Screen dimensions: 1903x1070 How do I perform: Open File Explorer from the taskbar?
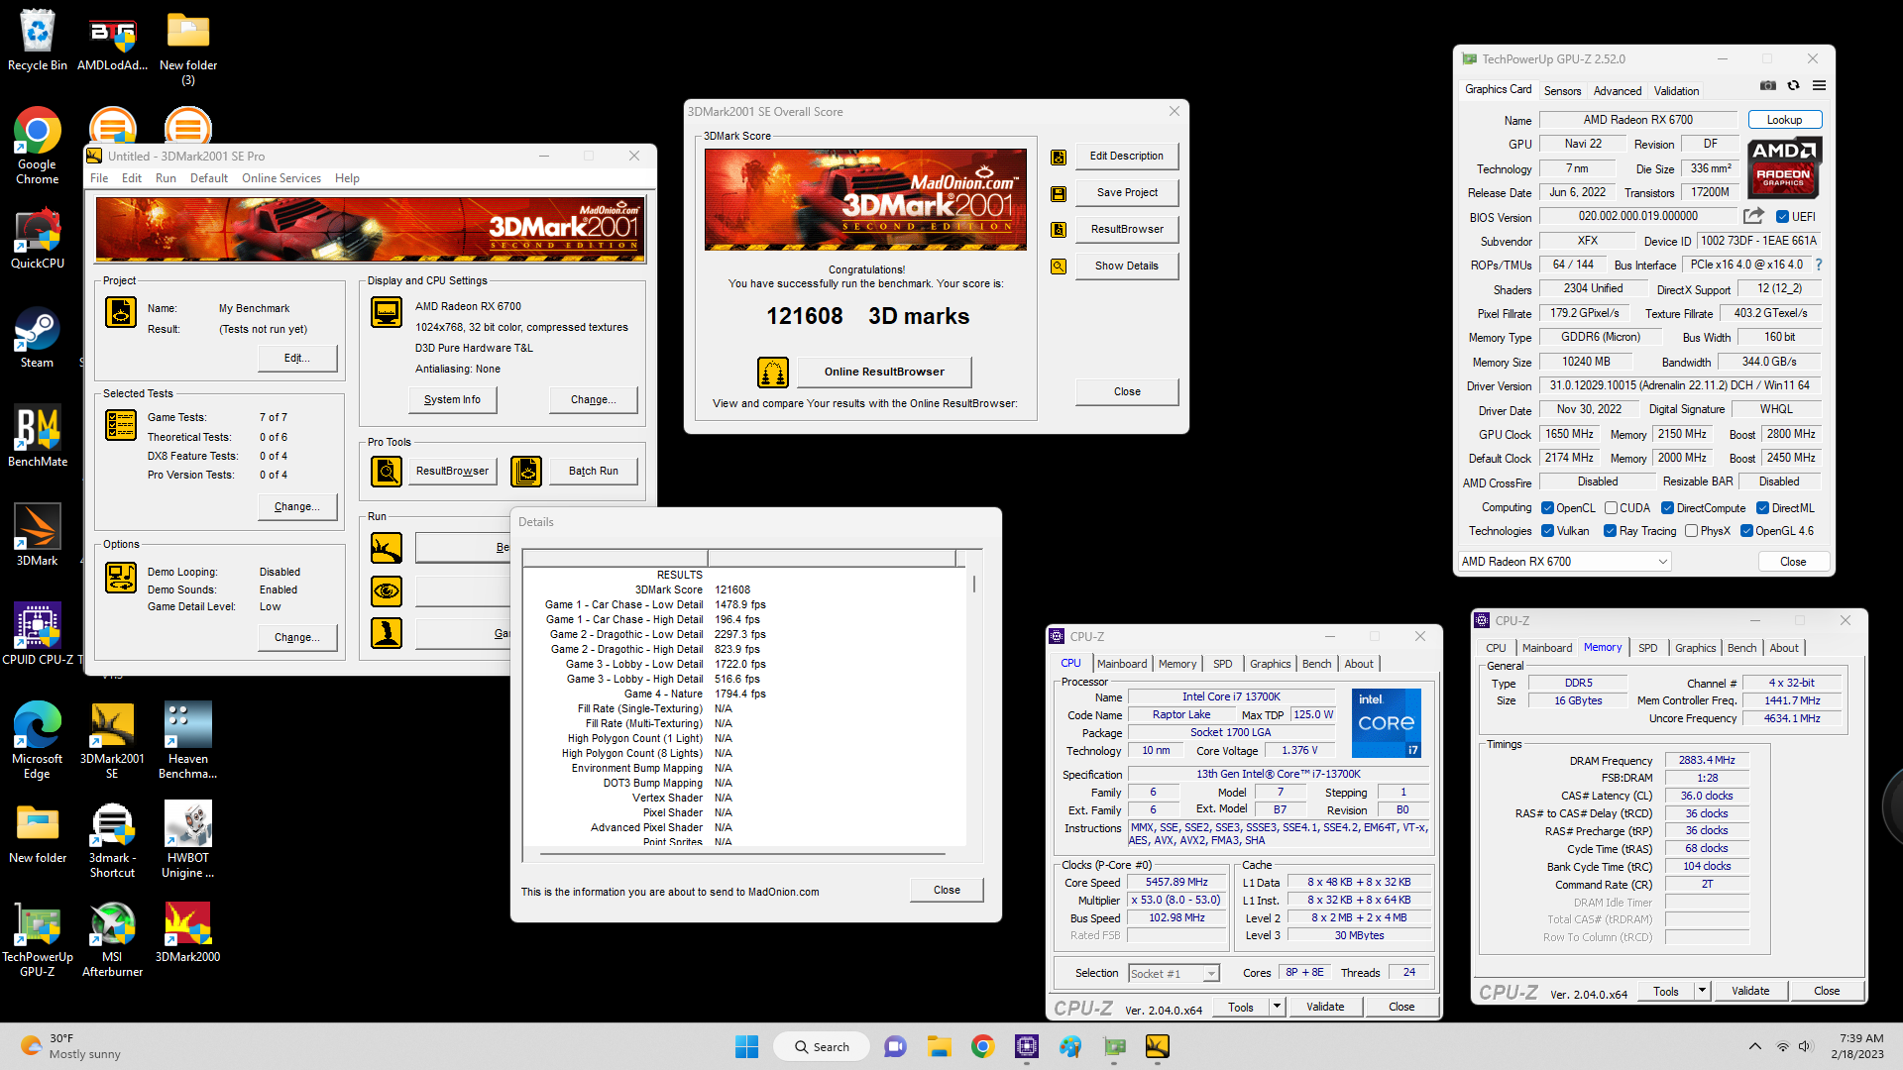[939, 1046]
